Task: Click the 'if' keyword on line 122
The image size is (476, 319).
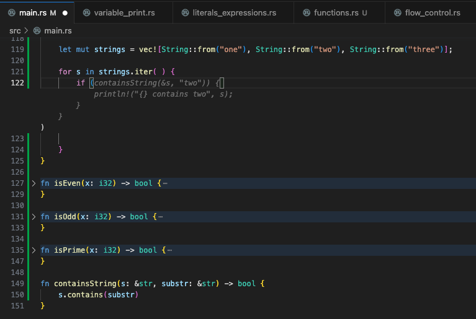Action: [81, 83]
